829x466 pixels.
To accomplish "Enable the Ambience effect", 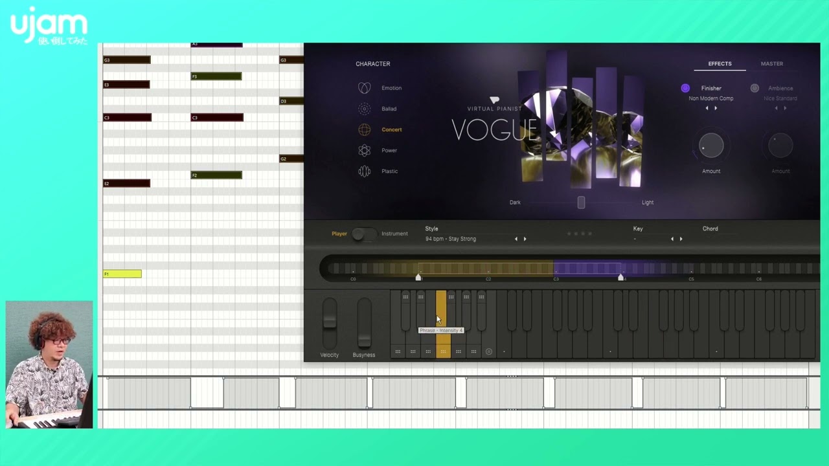I will 755,88.
